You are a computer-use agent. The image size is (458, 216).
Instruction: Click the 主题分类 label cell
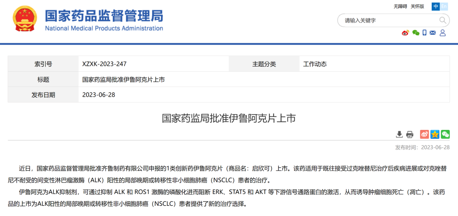pyautogui.click(x=264, y=64)
